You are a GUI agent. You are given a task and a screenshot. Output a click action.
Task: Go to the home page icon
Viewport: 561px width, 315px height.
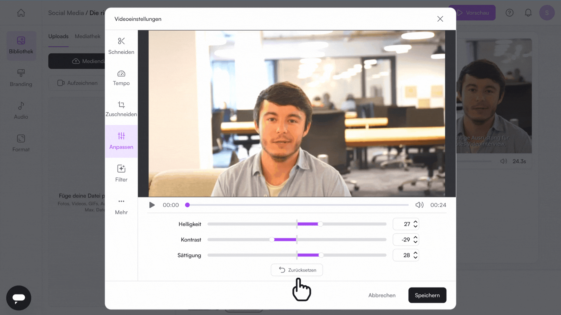[21, 13]
